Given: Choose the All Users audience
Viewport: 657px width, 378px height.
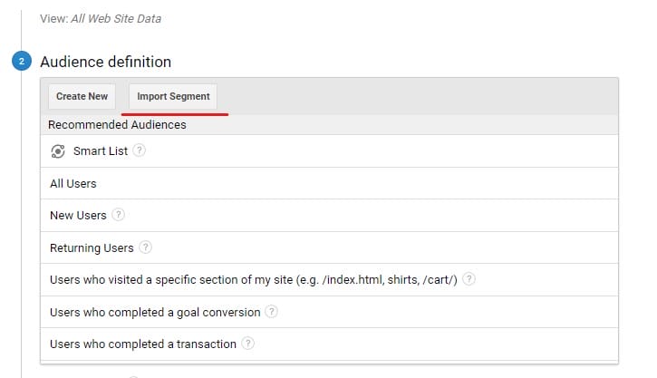Looking at the screenshot, I should coord(329,183).
